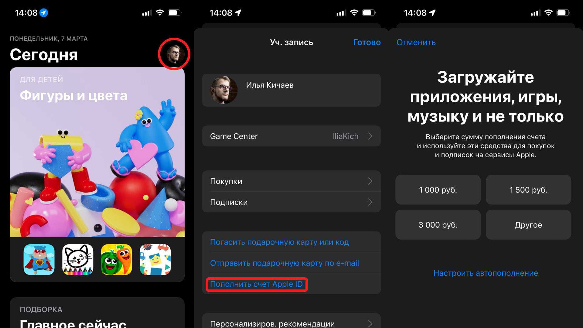Viewport: 583px width, 328px height.
Task: Tap Илья Кичаев account photo
Action: pos(224,90)
